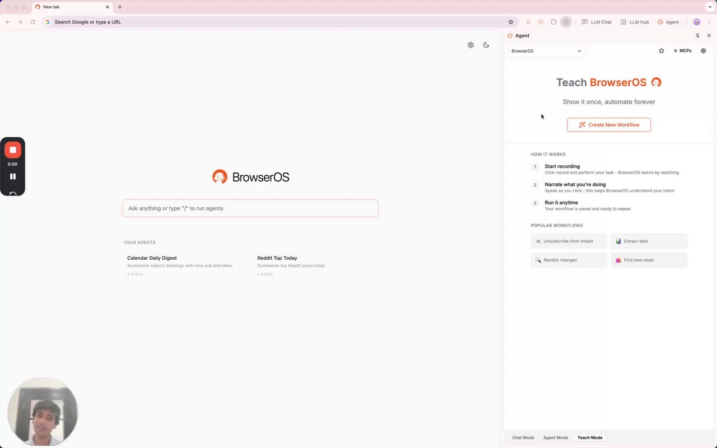Toggle the side panel toolbar icon
This screenshot has width=717, height=448.
[x=566, y=22]
